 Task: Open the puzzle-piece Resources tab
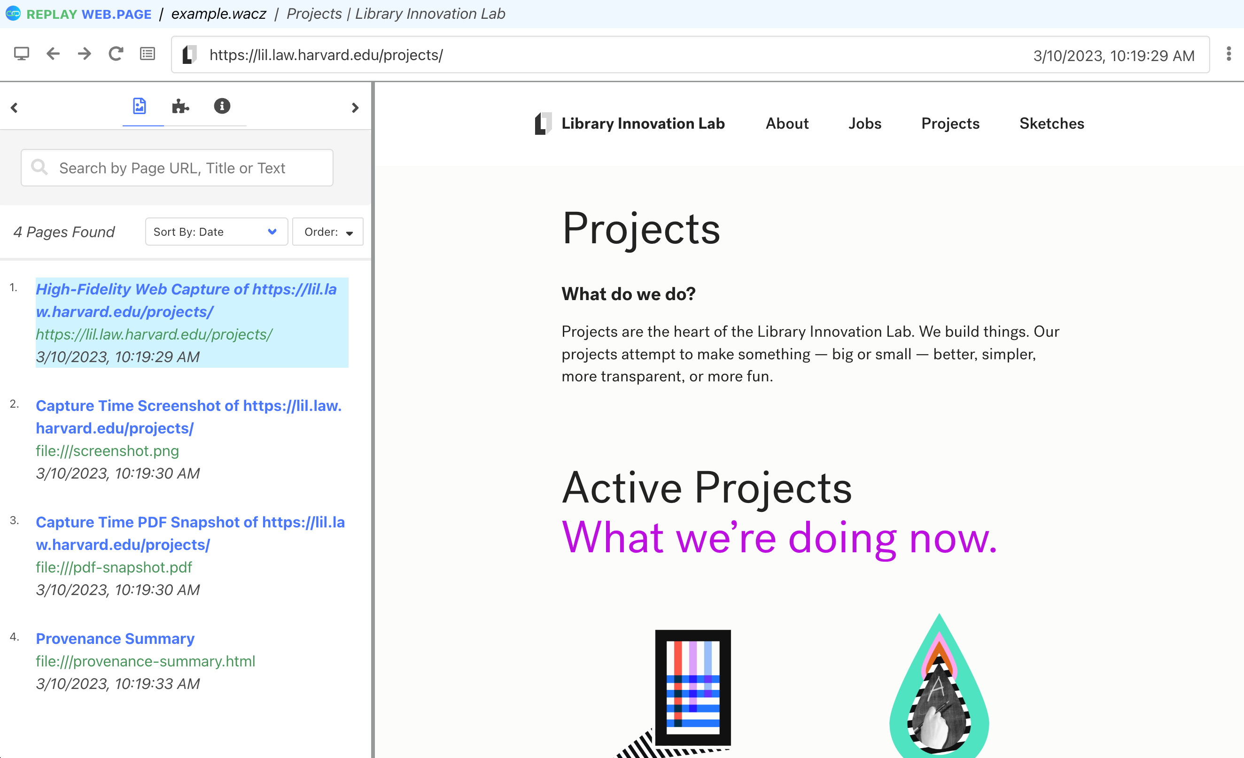click(180, 106)
